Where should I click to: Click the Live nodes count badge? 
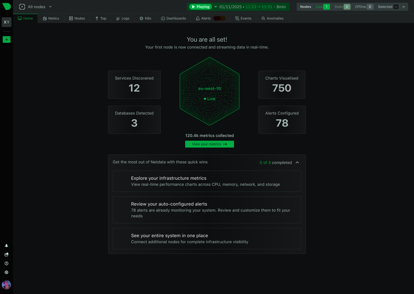(x=326, y=7)
